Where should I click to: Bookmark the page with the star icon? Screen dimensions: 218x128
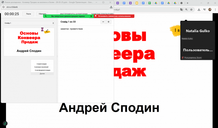coord(191,10)
